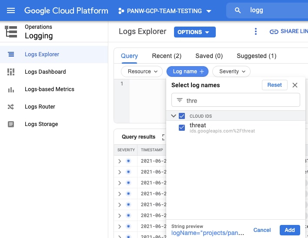This screenshot has height=238, width=308.
Task: Click the SEVERITY column header
Action: [126, 150]
